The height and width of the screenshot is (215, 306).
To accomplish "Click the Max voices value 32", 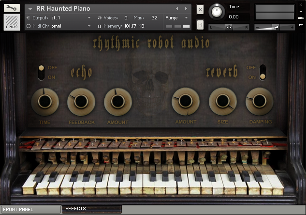I will tap(154, 18).
